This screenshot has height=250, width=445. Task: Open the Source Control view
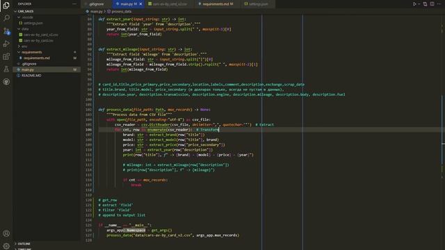pos(6,31)
